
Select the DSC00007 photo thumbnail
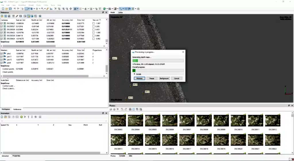187,121
